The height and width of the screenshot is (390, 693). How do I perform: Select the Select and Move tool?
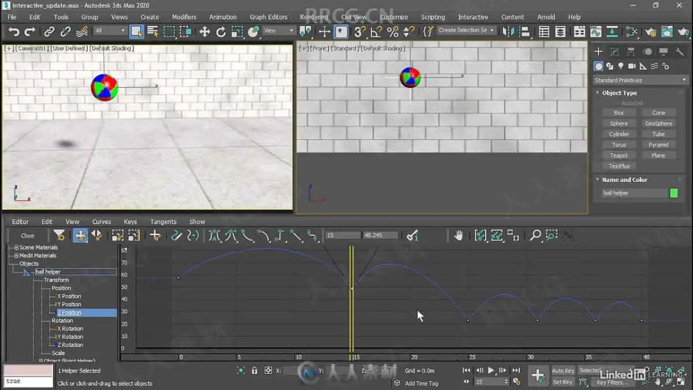pyautogui.click(x=204, y=31)
